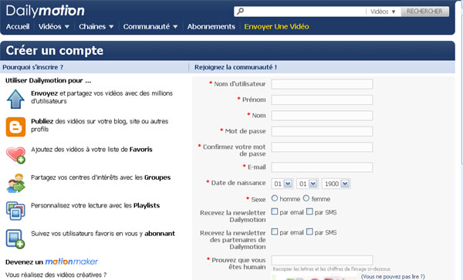The image size is (463, 280).
Task: Check partner newsletter par email
Action: pos(275,231)
